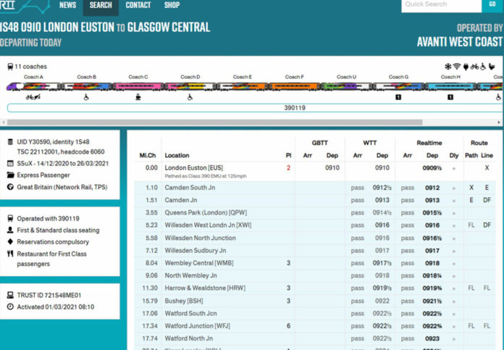Click the air conditioning snowflake icon
Screen dimensions: 504x350
448,67
